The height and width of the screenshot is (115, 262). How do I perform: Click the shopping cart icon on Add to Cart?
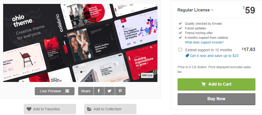[x=203, y=84]
